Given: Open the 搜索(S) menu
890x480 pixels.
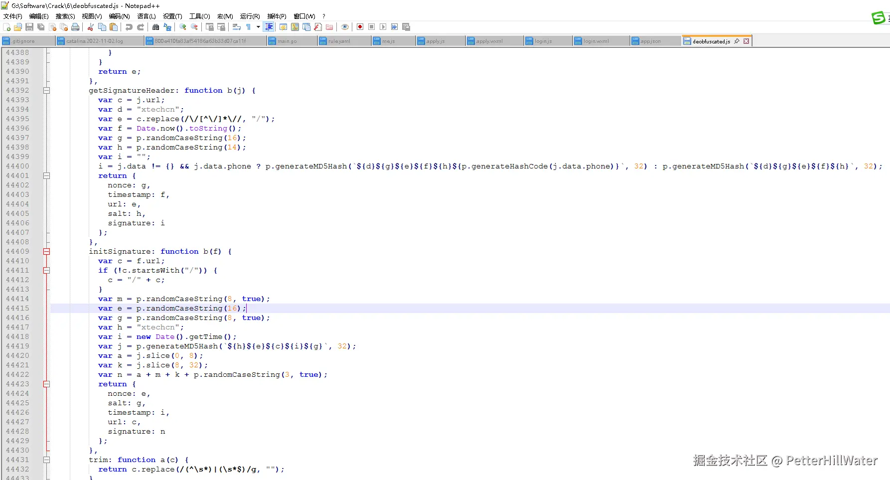Looking at the screenshot, I should point(65,16).
